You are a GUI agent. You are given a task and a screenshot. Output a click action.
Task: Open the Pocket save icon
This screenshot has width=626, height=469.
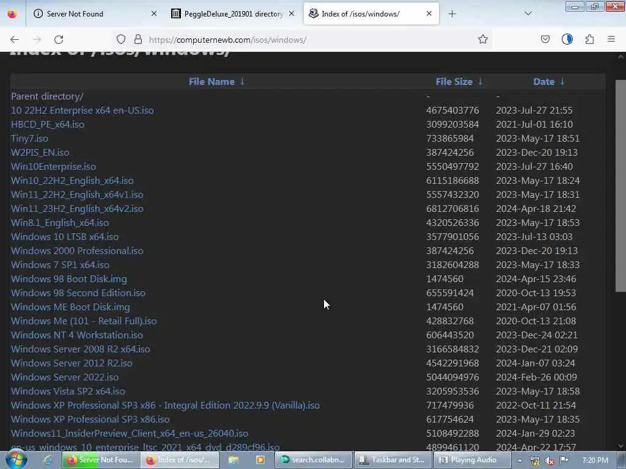[545, 40]
